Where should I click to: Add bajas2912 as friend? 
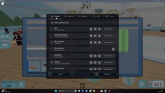(108, 56)
